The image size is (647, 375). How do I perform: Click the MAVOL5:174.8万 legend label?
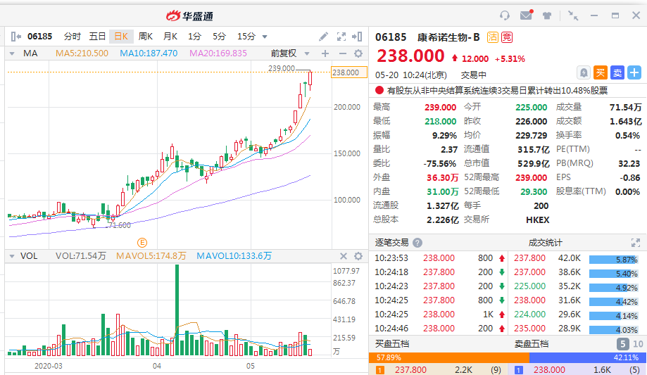tap(151, 256)
